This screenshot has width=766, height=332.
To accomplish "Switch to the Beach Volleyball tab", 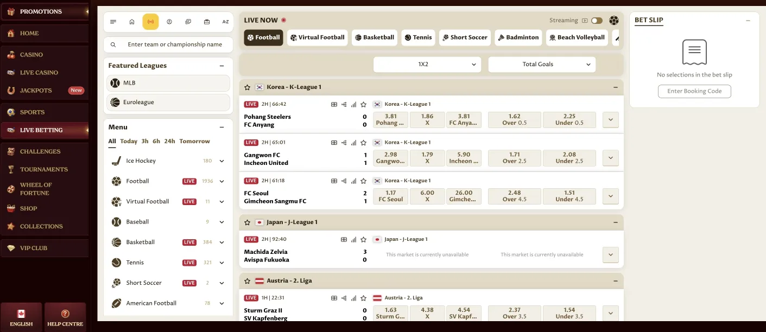I will click(577, 37).
